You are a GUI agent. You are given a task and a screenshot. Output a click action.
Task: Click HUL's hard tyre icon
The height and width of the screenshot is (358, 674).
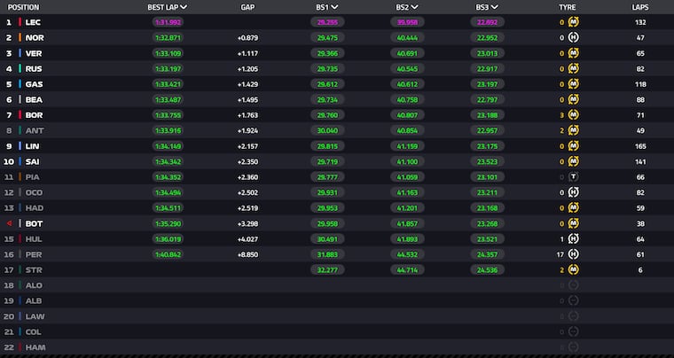tap(573, 238)
